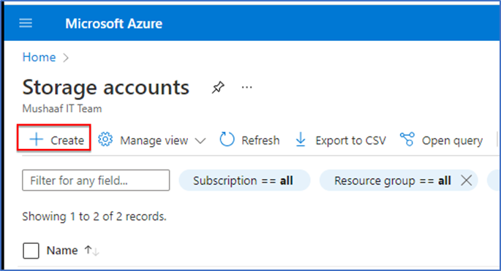This screenshot has width=501, height=271.
Task: Open the hamburger portal menu
Action: pyautogui.click(x=26, y=23)
